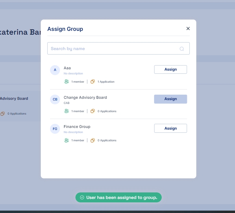Click members icon in Aaa row
The width and height of the screenshot is (235, 213).
(66, 82)
